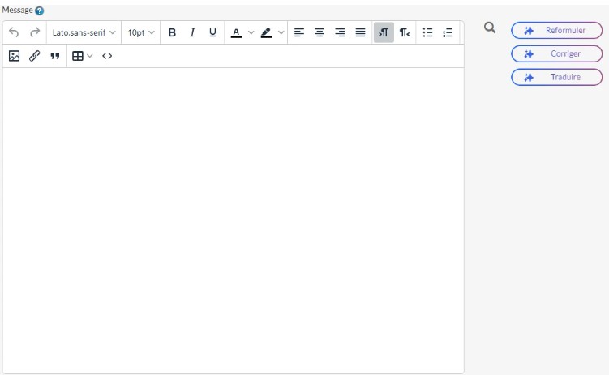This screenshot has height=375, width=609.
Task: Click the Traduire button
Action: pyautogui.click(x=556, y=77)
